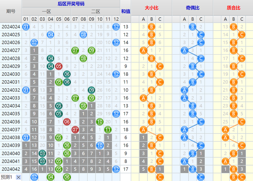The width and height of the screenshot is (253, 181).
Task: Click number column header 12
Action: click(116, 19)
